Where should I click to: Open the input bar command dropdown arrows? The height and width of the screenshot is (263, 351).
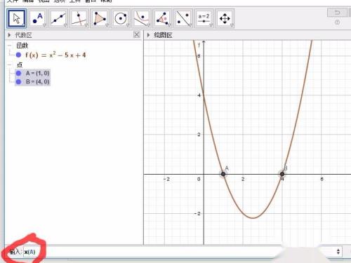pyautogui.click(x=338, y=252)
